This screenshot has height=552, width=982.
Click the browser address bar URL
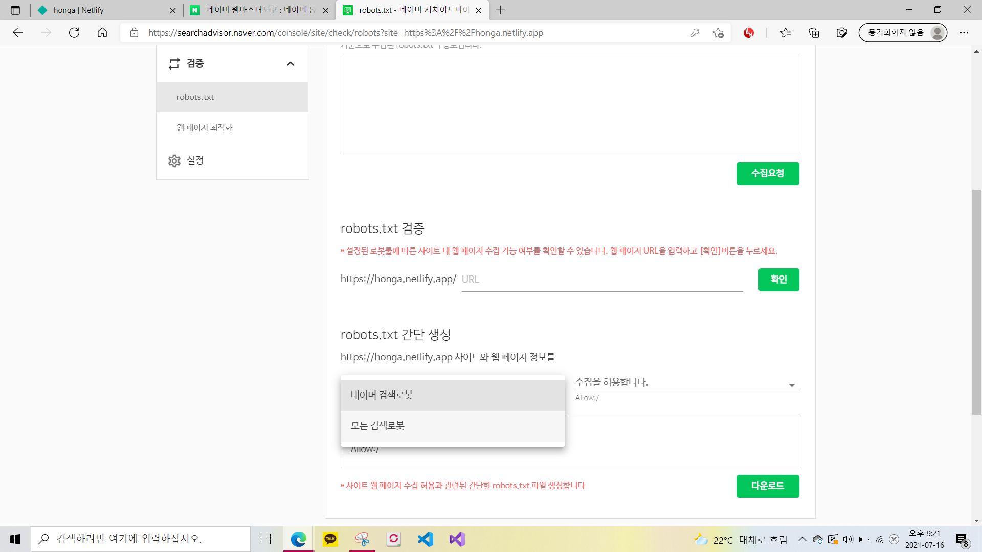(346, 33)
